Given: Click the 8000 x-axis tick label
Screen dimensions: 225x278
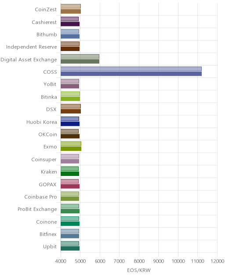Looking at the screenshot, I should tap(139, 261).
